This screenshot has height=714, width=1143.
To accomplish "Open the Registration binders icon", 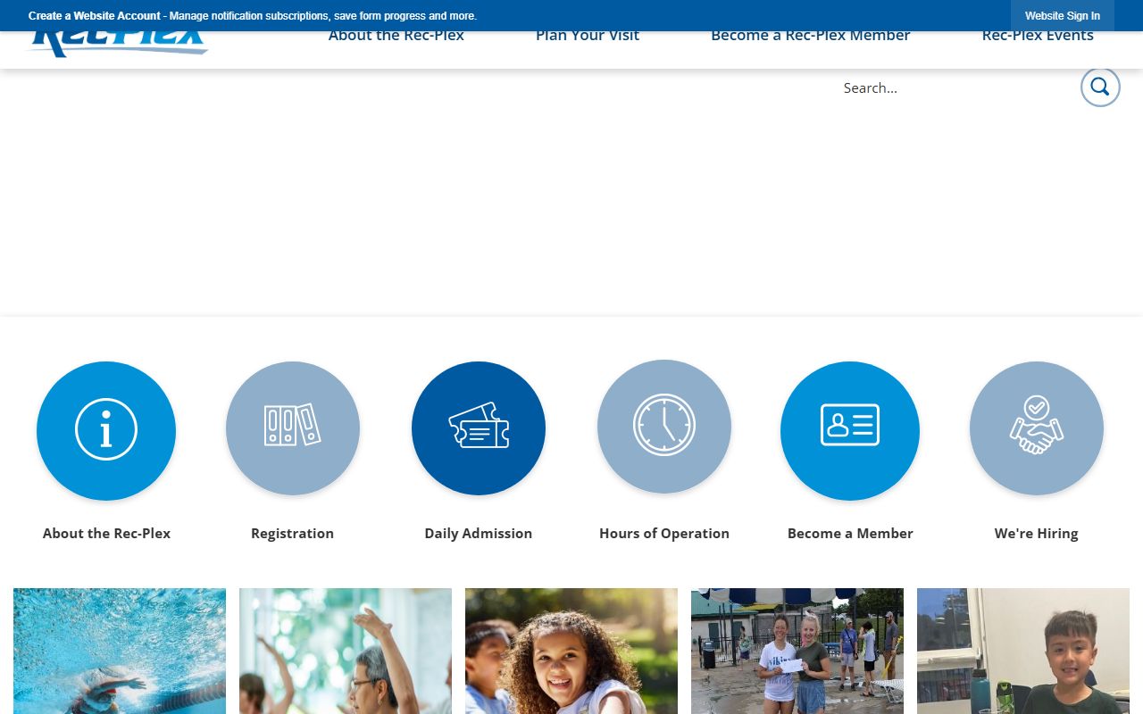I will [293, 428].
